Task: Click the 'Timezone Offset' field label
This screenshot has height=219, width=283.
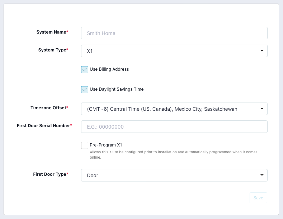Action: pyautogui.click(x=48, y=108)
